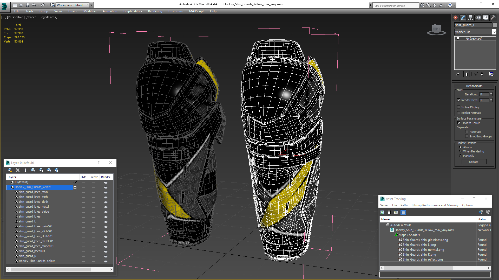The image size is (499, 280).
Task: Click the Redo arrow icon
Action: (43, 5)
